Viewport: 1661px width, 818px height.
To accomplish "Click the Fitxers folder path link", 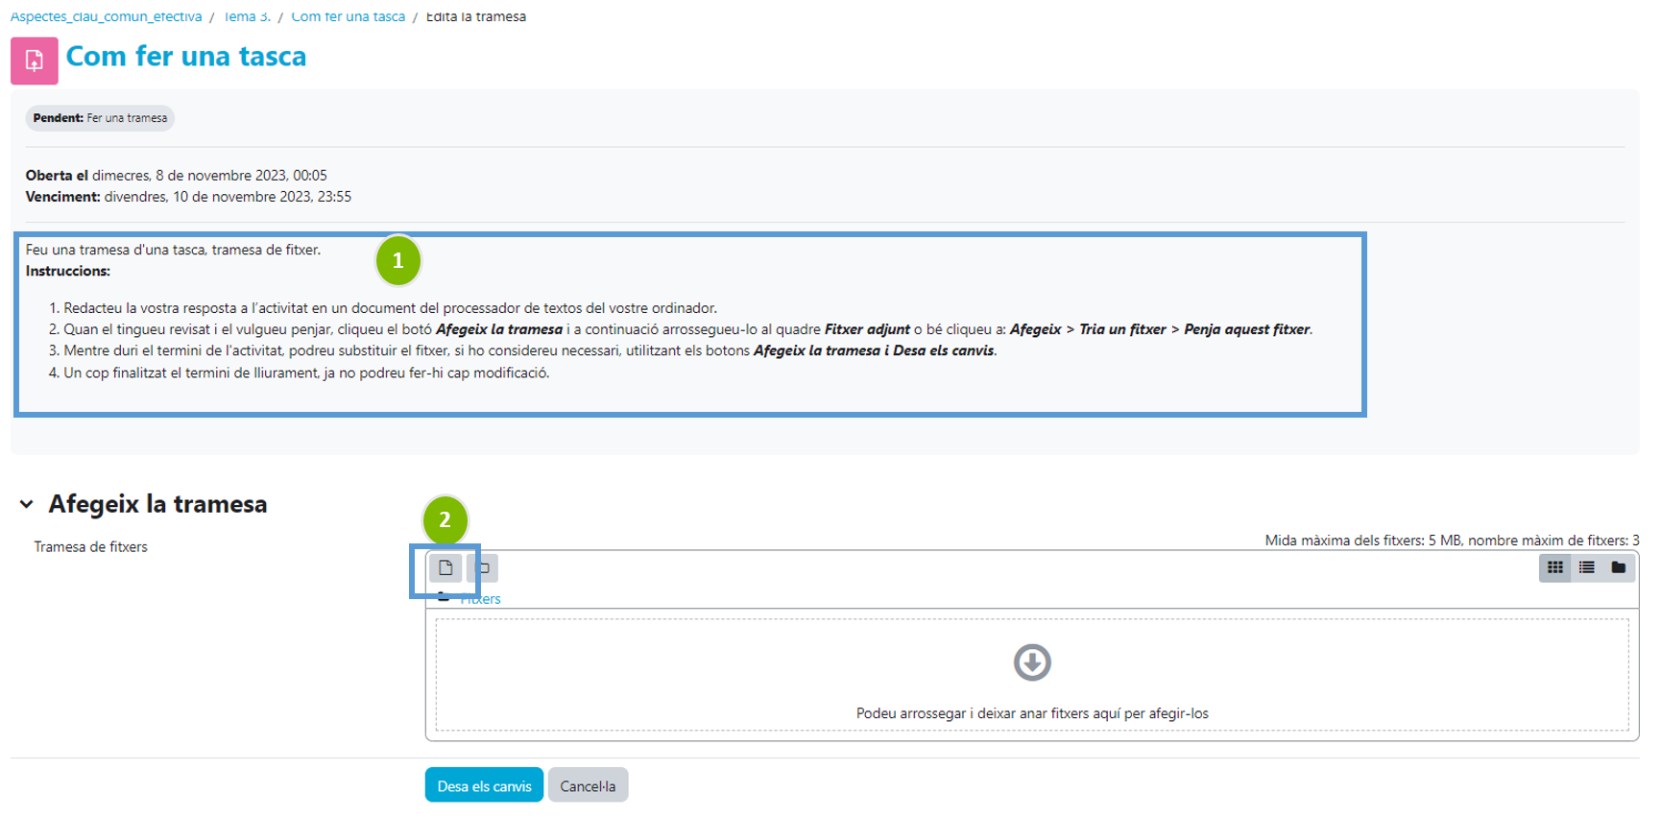I will pos(481,599).
